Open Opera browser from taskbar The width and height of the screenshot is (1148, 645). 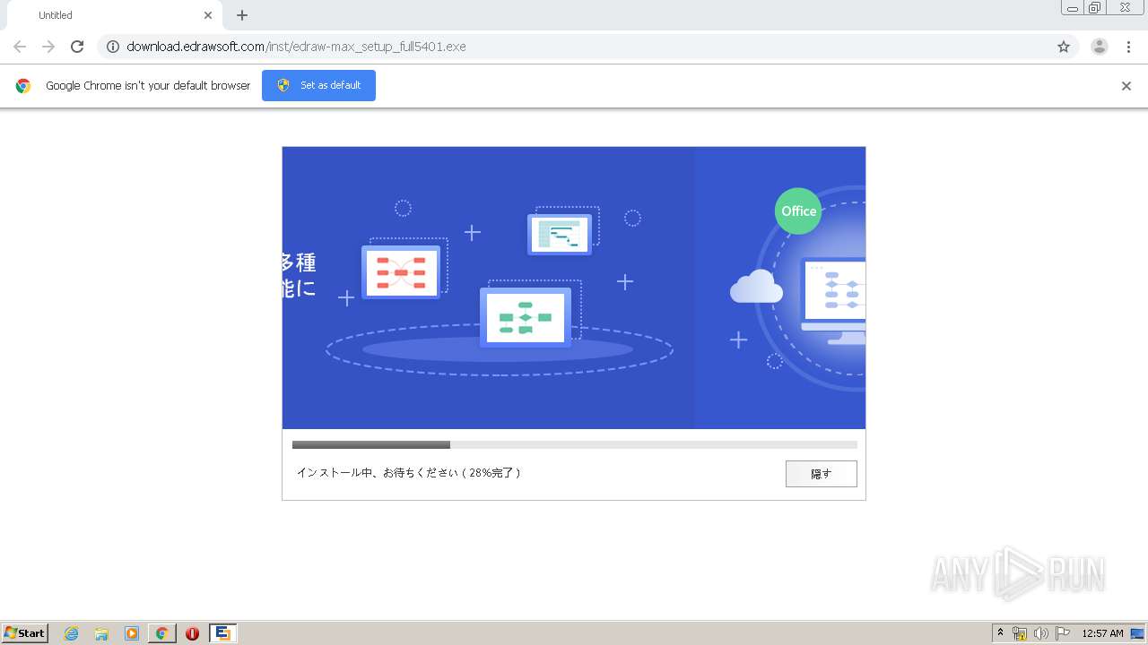(x=192, y=633)
